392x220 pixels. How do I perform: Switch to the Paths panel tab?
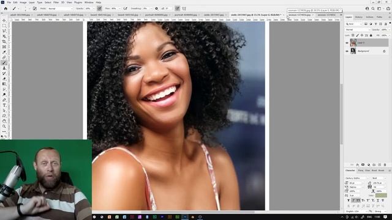click(x=380, y=17)
